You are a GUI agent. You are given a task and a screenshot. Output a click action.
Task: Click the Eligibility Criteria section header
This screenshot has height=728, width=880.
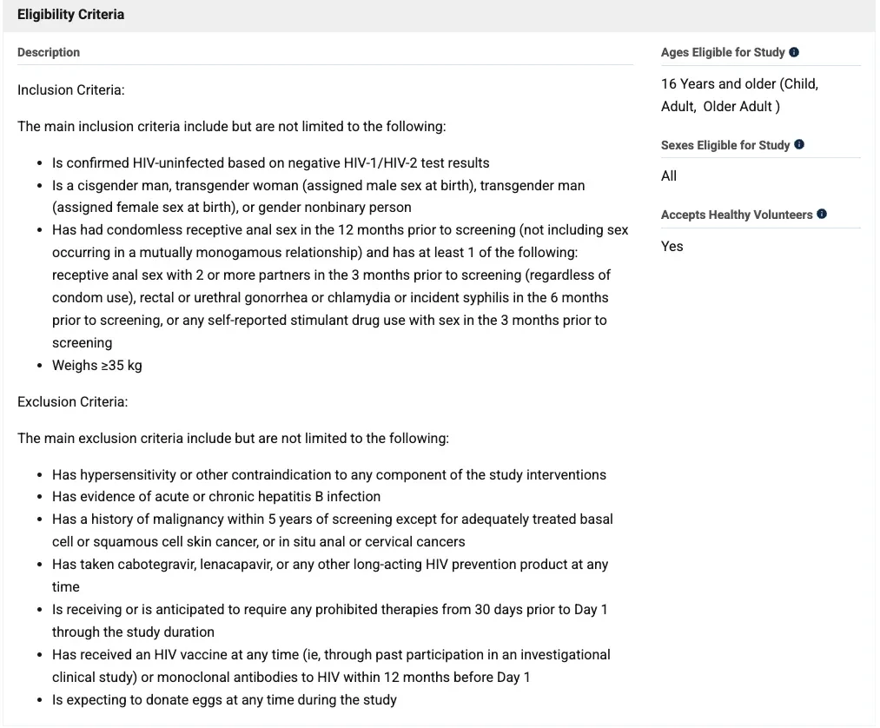pyautogui.click(x=70, y=15)
